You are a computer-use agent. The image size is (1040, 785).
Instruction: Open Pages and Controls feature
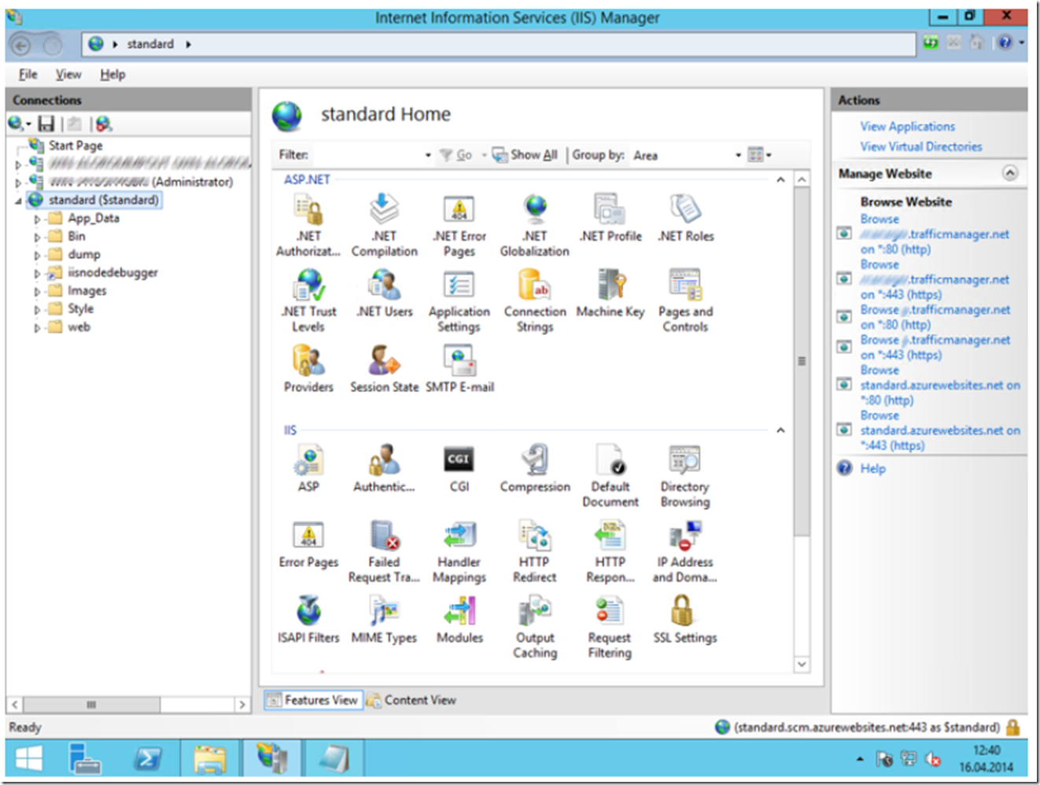point(686,301)
